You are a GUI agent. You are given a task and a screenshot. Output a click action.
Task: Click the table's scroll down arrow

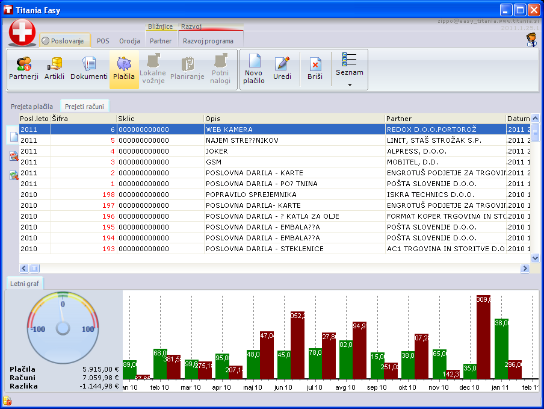pyautogui.click(x=535, y=258)
